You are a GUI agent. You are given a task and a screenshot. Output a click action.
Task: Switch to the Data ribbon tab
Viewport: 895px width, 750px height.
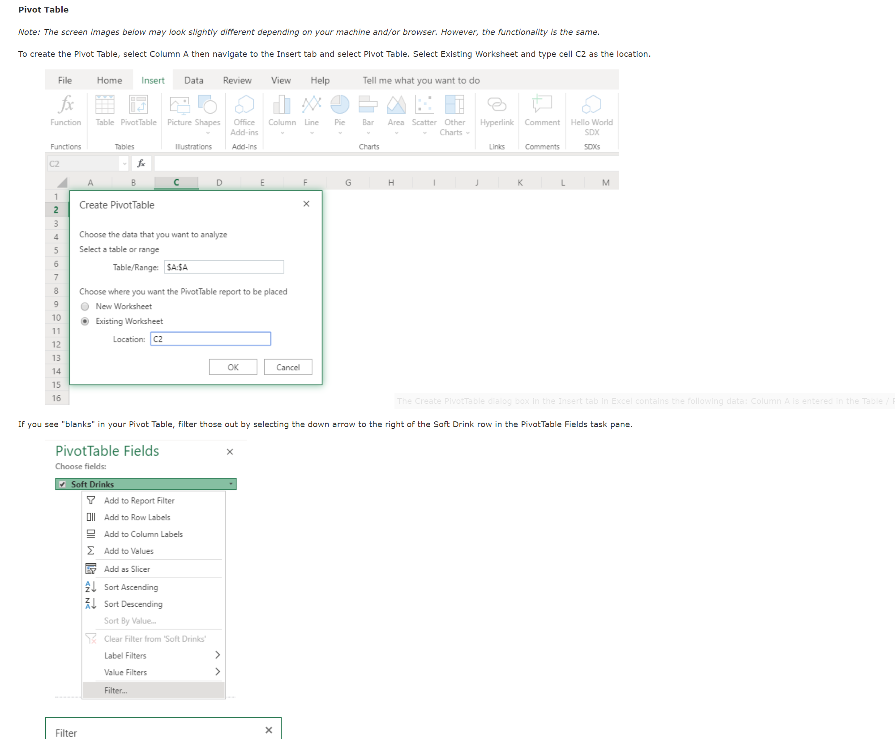pyautogui.click(x=193, y=80)
